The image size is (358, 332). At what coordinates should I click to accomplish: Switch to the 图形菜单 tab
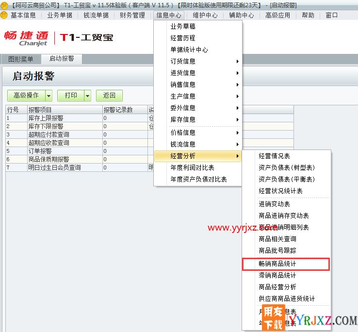point(21,59)
